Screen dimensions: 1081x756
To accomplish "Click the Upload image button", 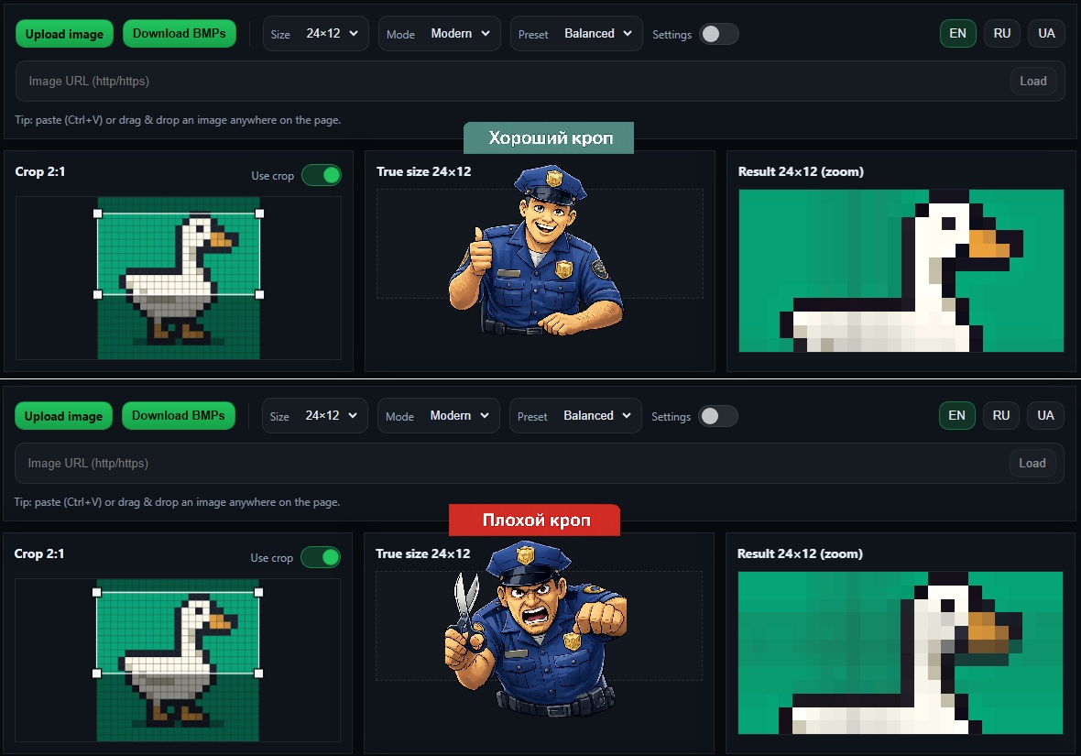I will point(64,33).
